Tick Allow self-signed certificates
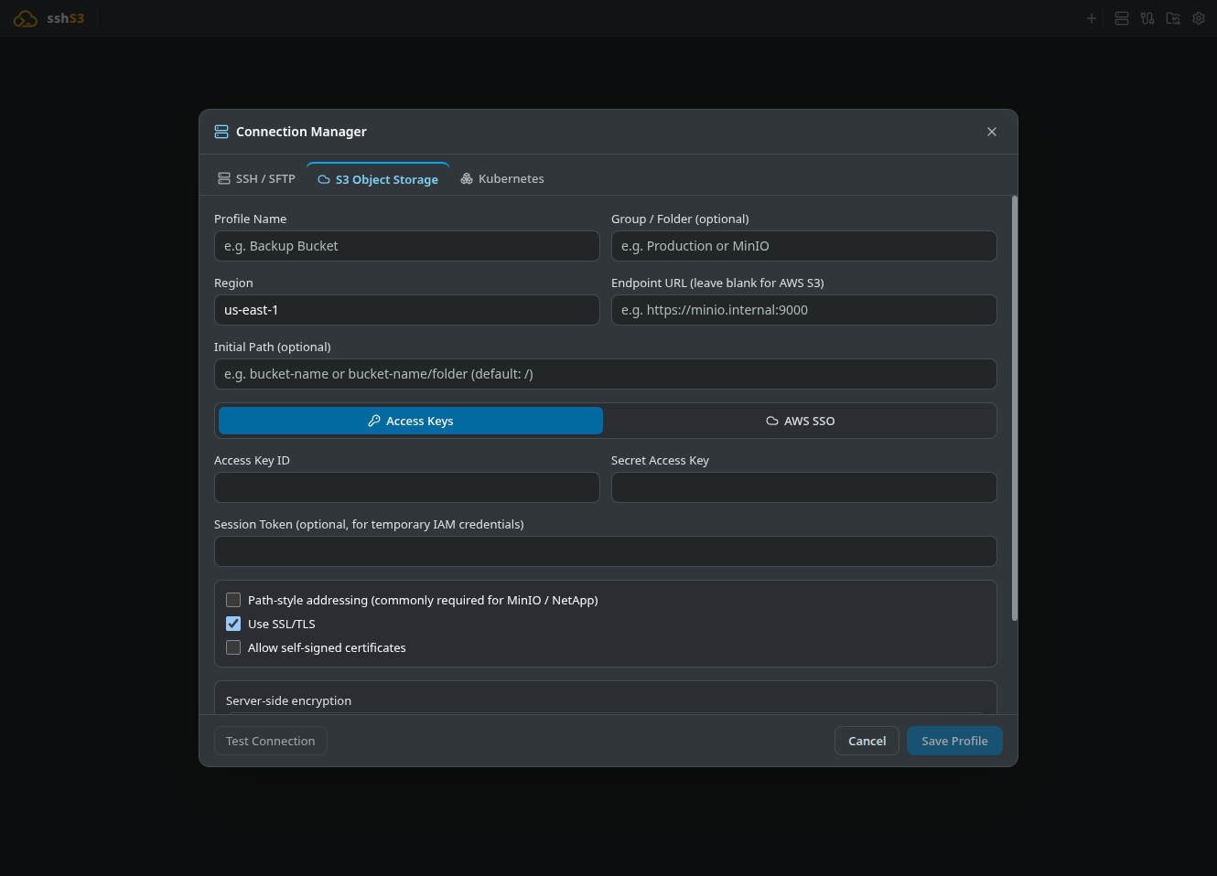Image resolution: width=1217 pixels, height=876 pixels. tap(233, 647)
